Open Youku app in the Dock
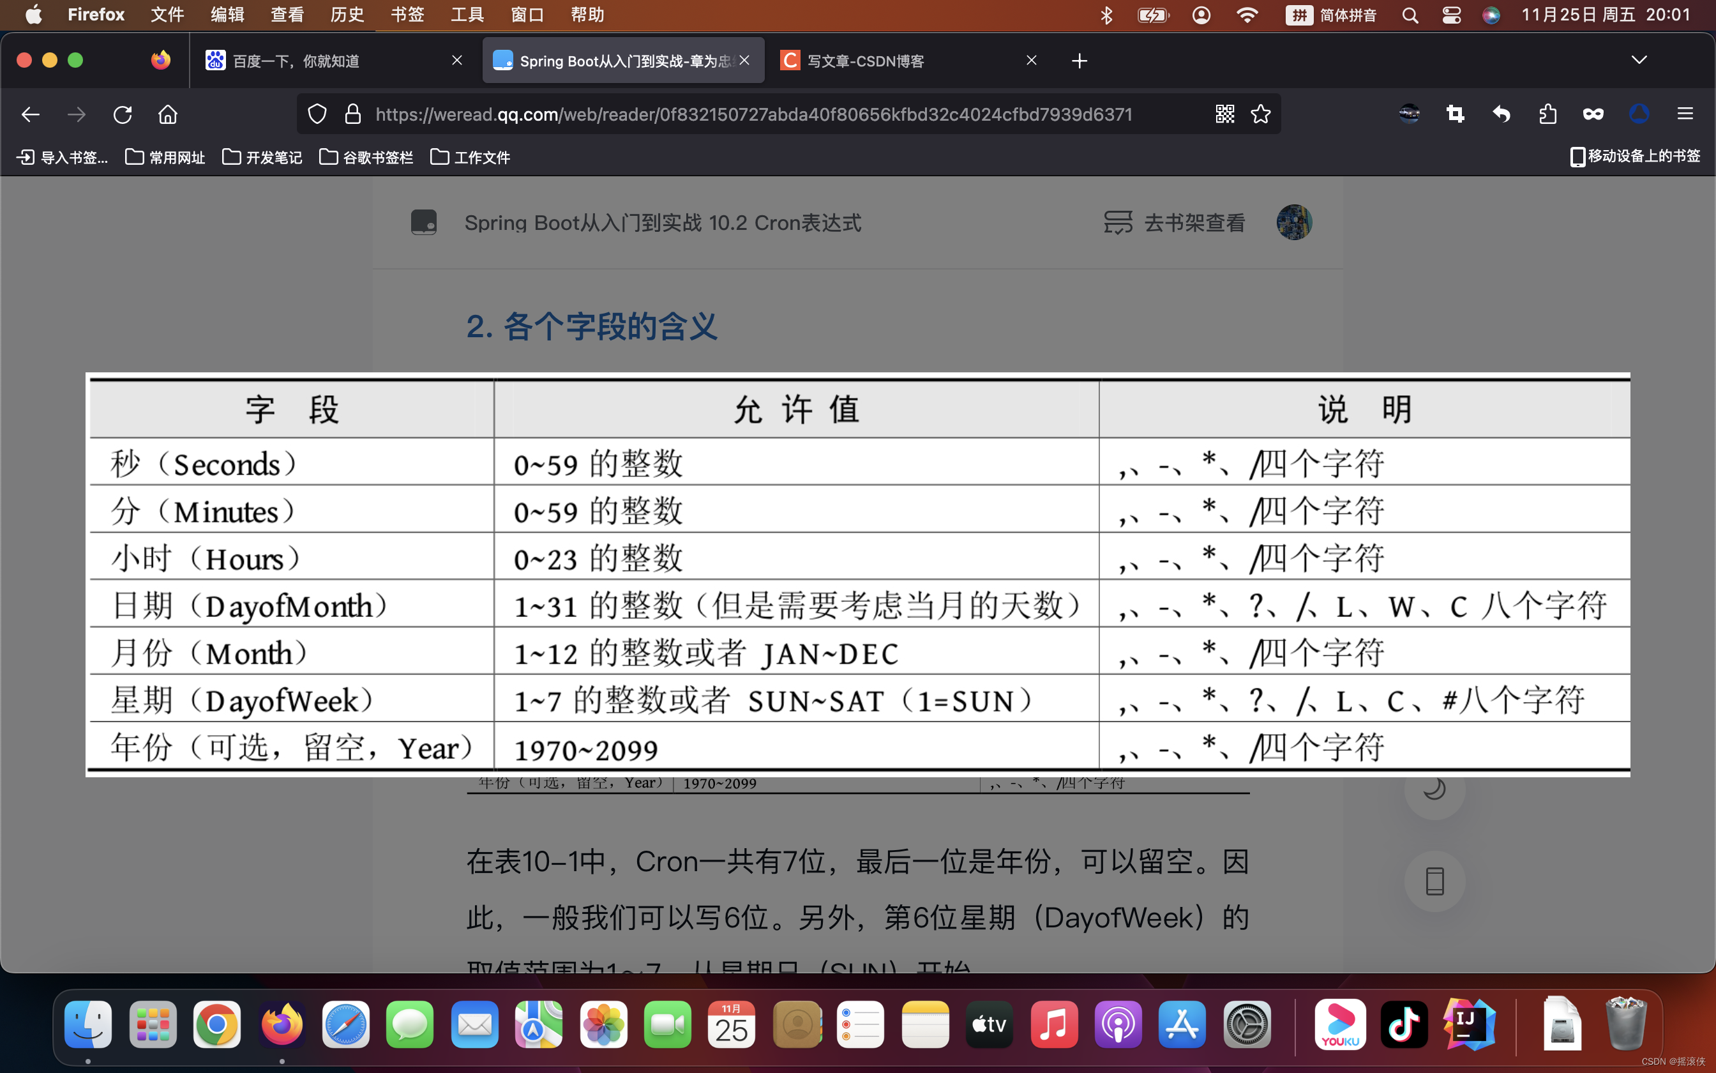The width and height of the screenshot is (1716, 1073). pyautogui.click(x=1339, y=1024)
